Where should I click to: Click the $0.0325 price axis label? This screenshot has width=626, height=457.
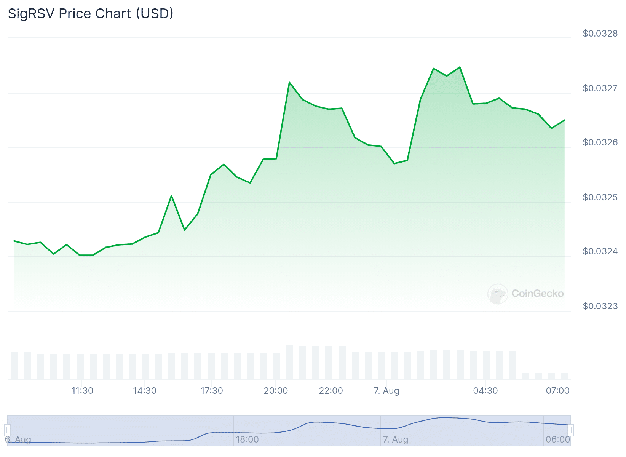point(600,197)
